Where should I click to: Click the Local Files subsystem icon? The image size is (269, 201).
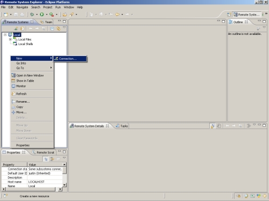15,39
